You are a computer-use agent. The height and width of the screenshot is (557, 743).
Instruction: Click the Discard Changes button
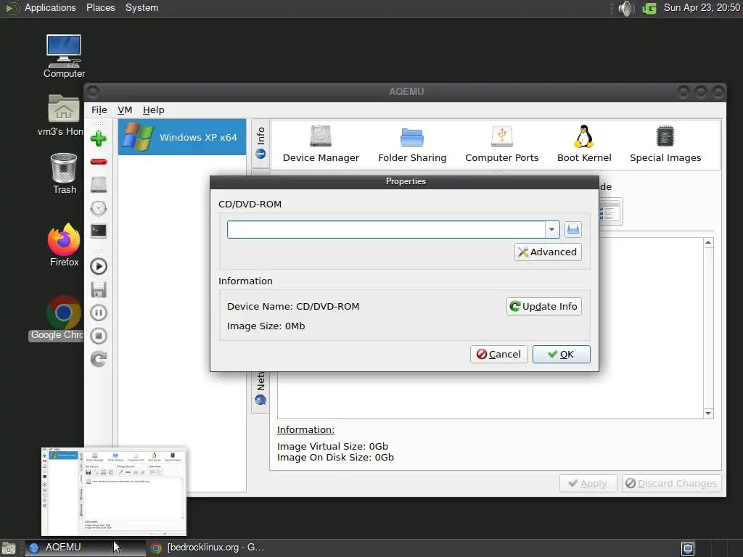tap(671, 484)
